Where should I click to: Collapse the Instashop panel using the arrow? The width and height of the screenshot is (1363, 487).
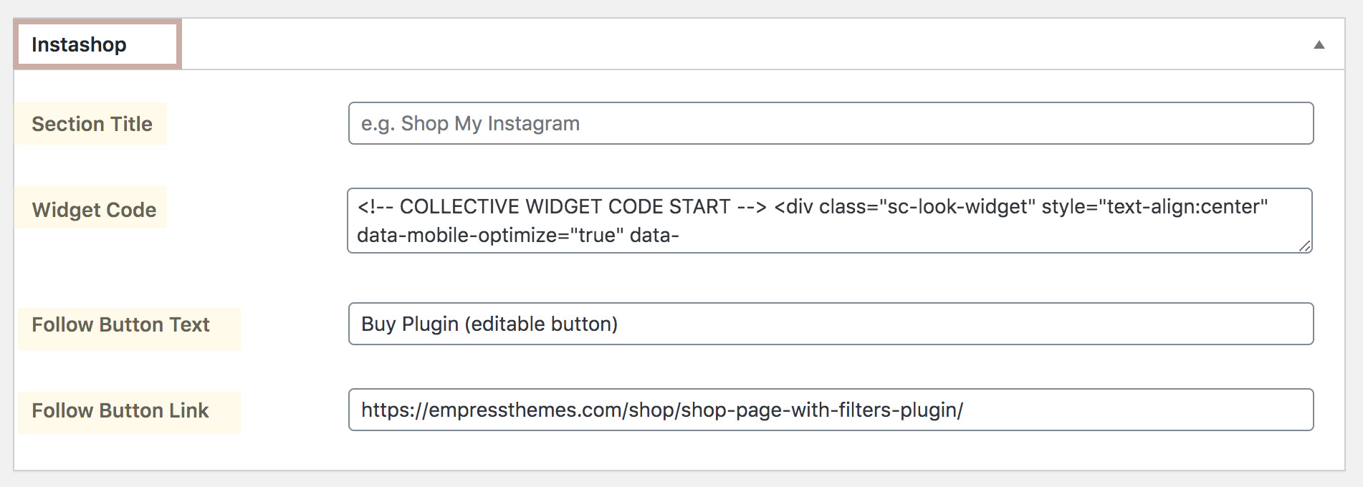1319,45
